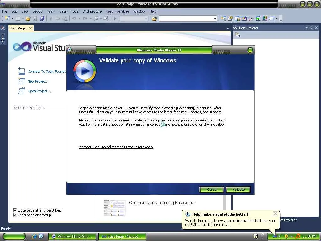Open the File menu
The image size is (321, 241).
[x=4, y=11]
